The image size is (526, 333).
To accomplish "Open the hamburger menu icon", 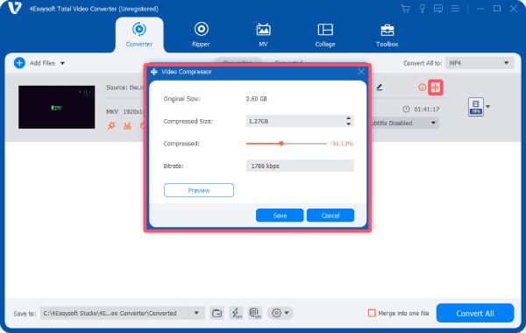I will [455, 9].
